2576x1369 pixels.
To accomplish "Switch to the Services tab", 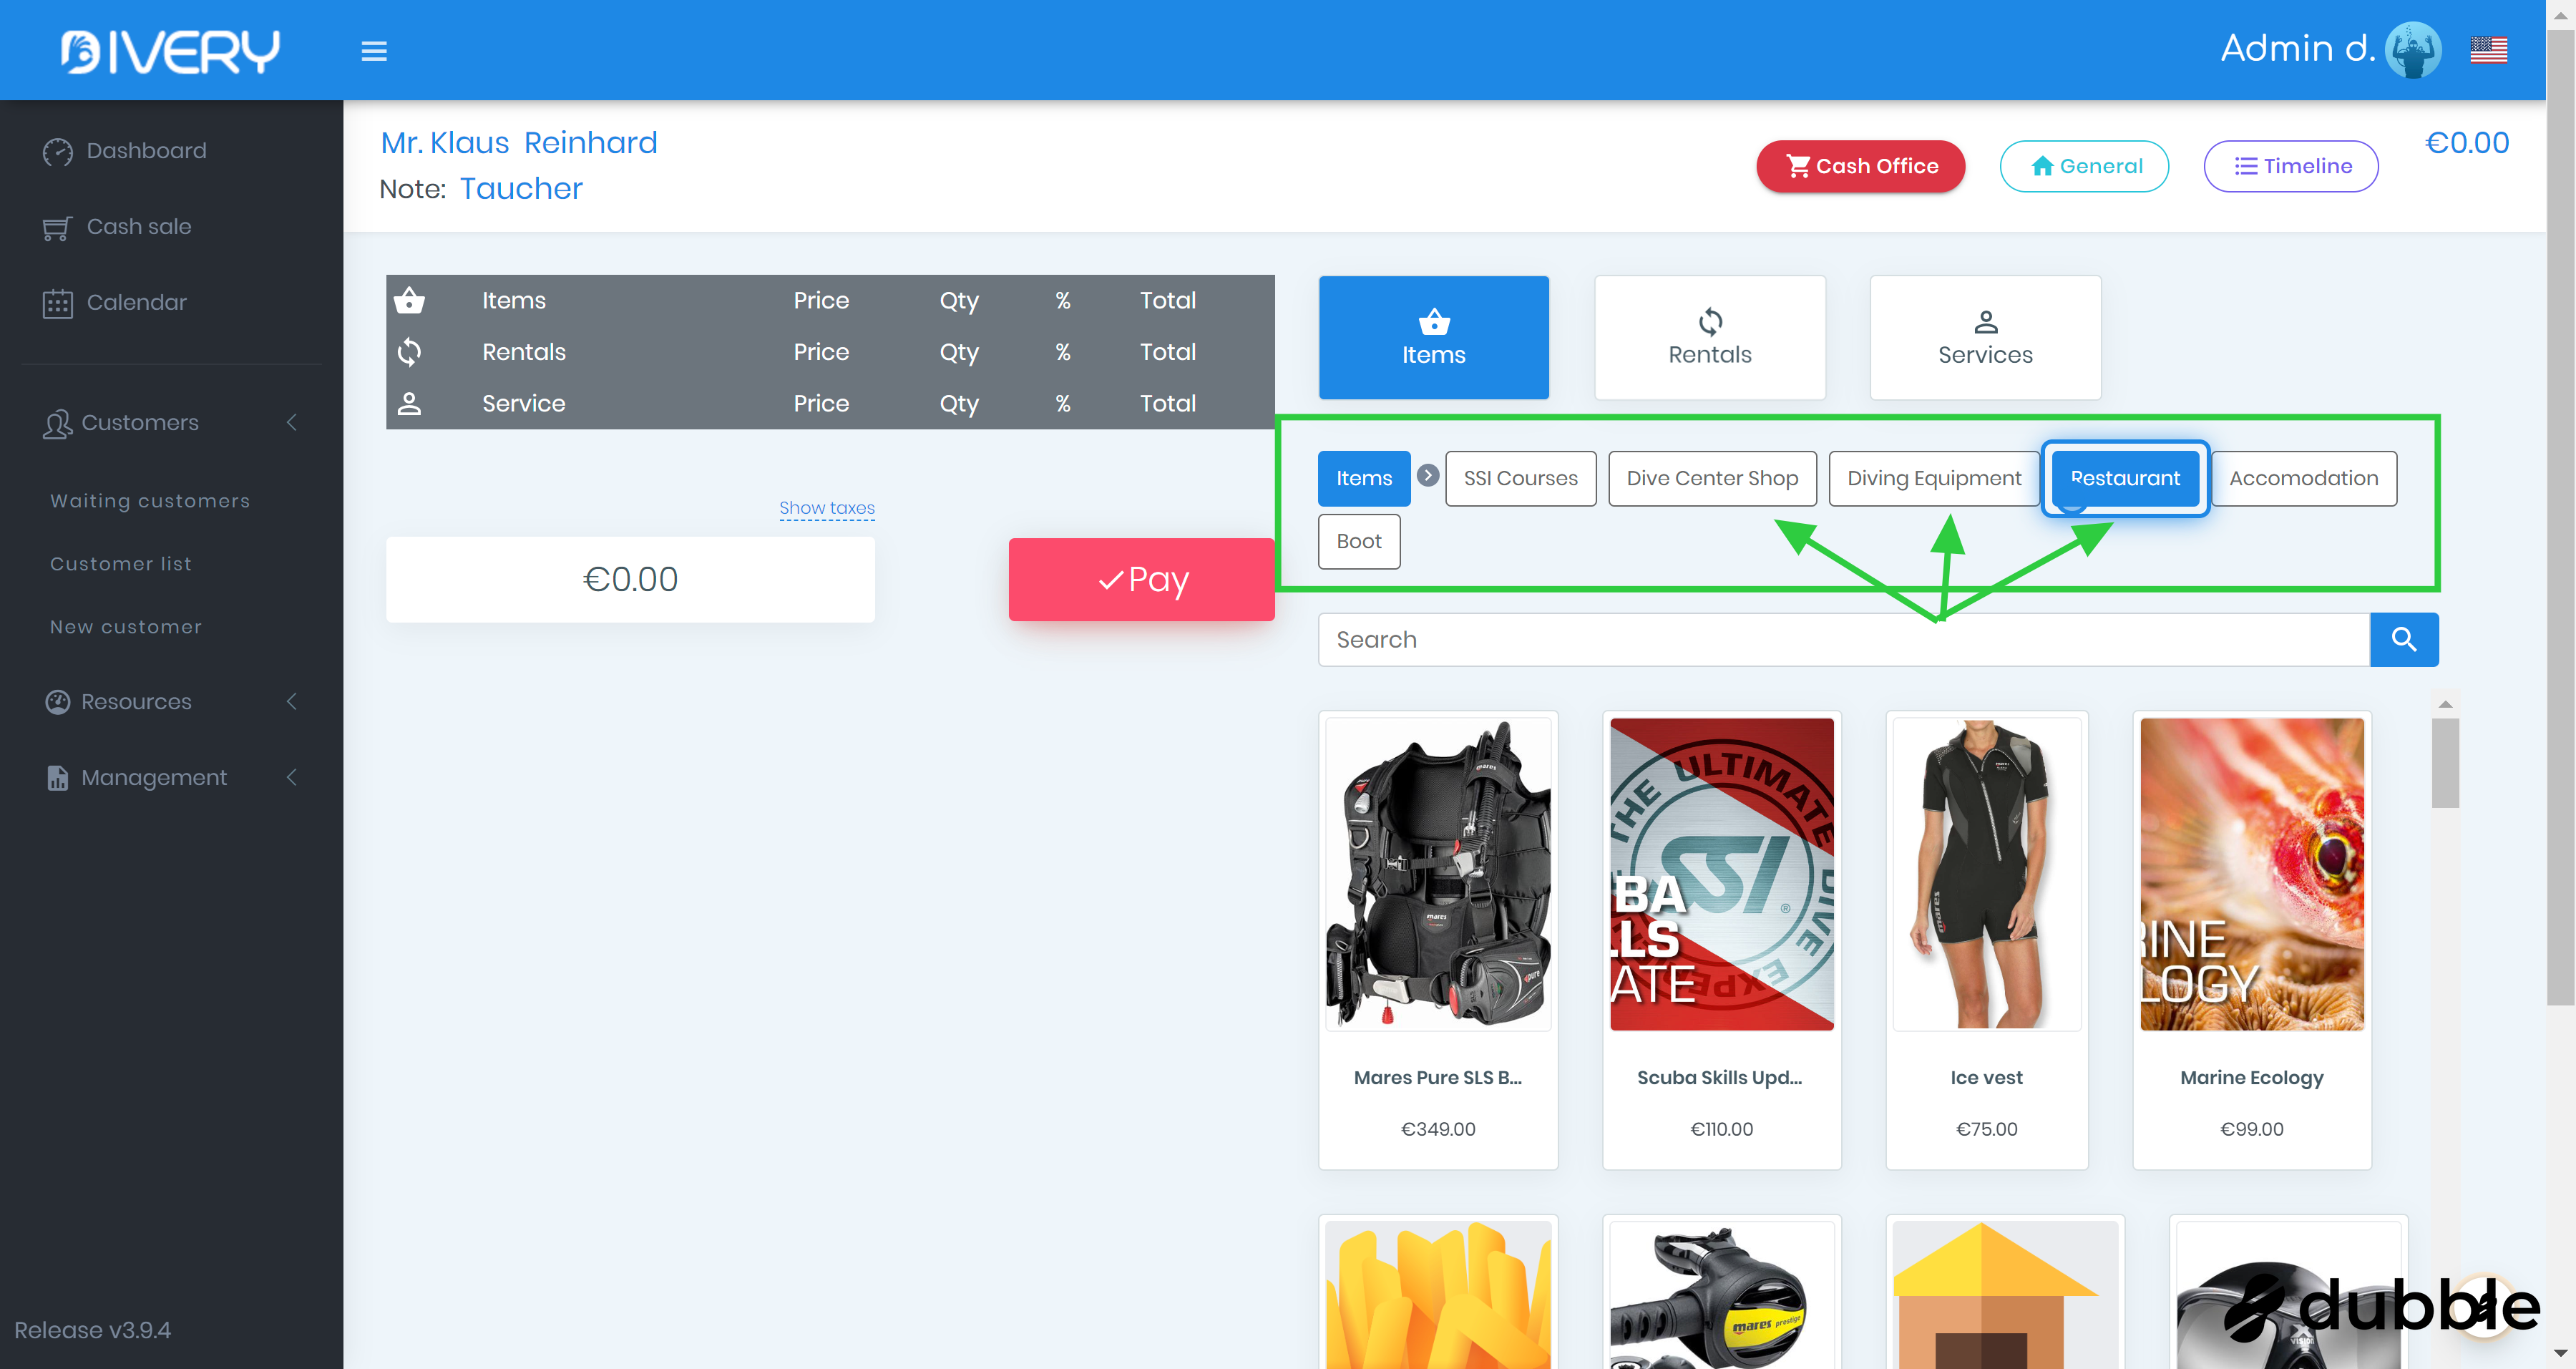I will click(x=1984, y=338).
